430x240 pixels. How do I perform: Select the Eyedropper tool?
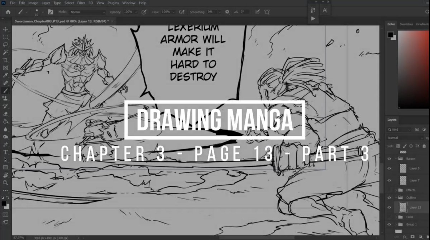click(5, 75)
